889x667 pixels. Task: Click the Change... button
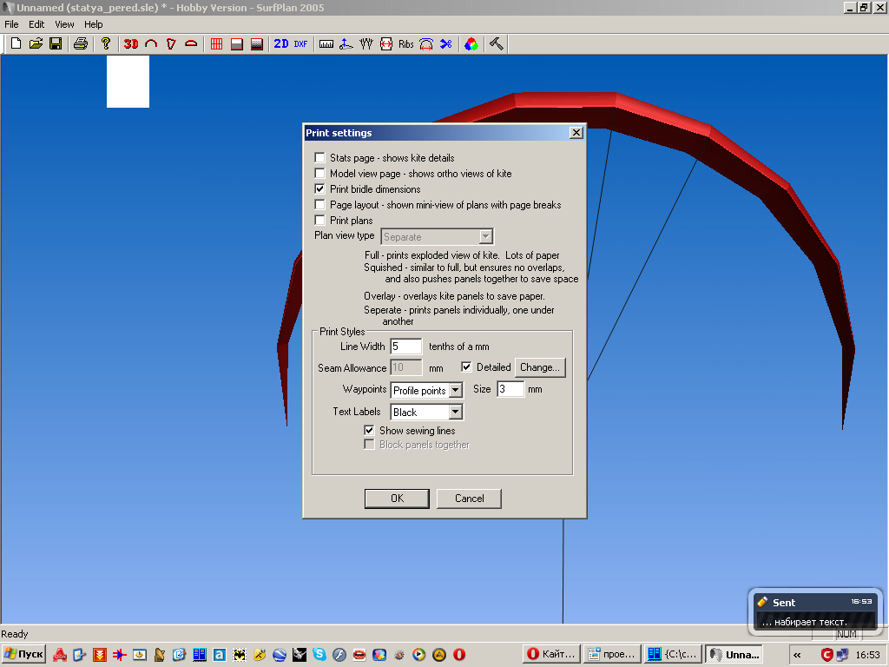click(540, 367)
